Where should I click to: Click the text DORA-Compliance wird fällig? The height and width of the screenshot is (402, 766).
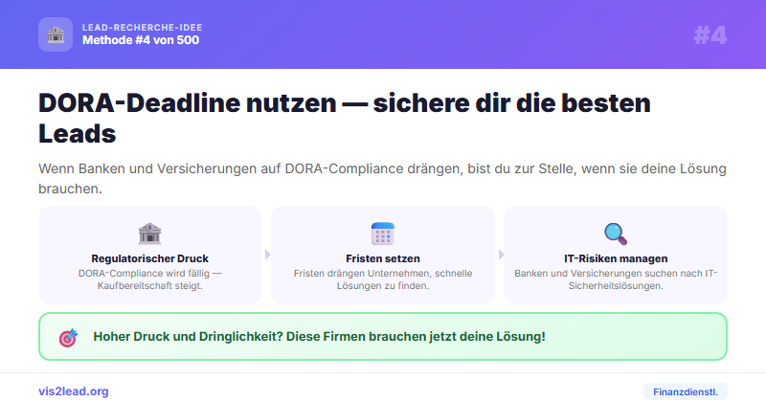click(149, 279)
